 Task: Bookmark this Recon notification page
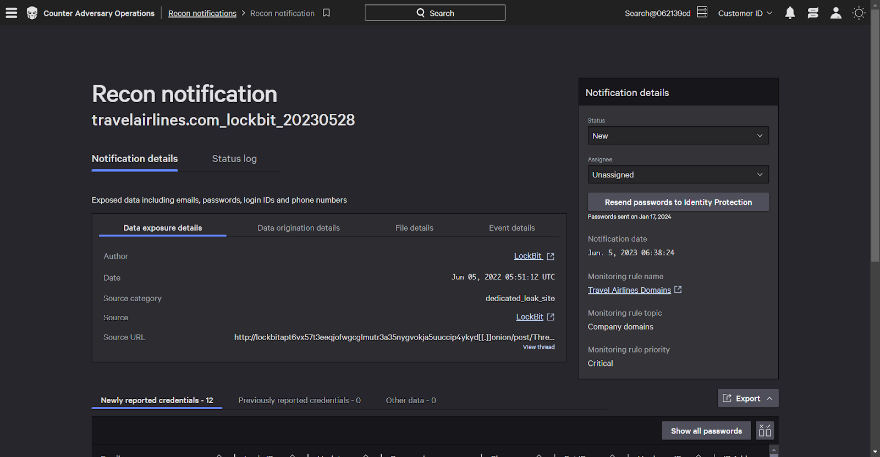(x=326, y=13)
